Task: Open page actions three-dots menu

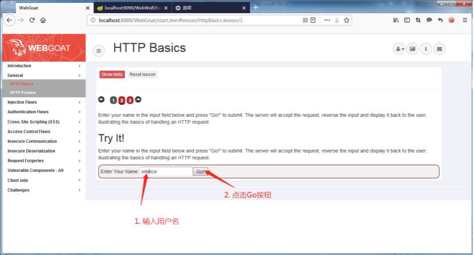Action: pyautogui.click(x=327, y=20)
